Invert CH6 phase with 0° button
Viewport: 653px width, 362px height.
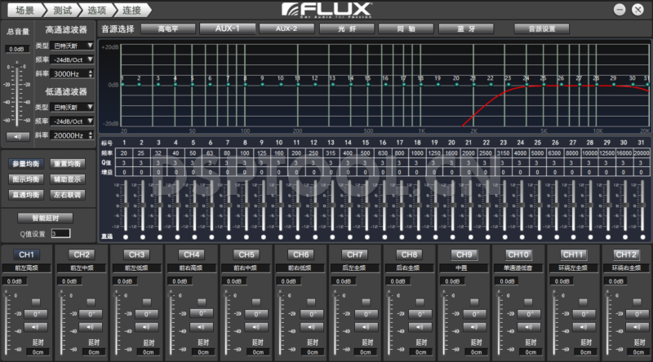[x=312, y=314]
